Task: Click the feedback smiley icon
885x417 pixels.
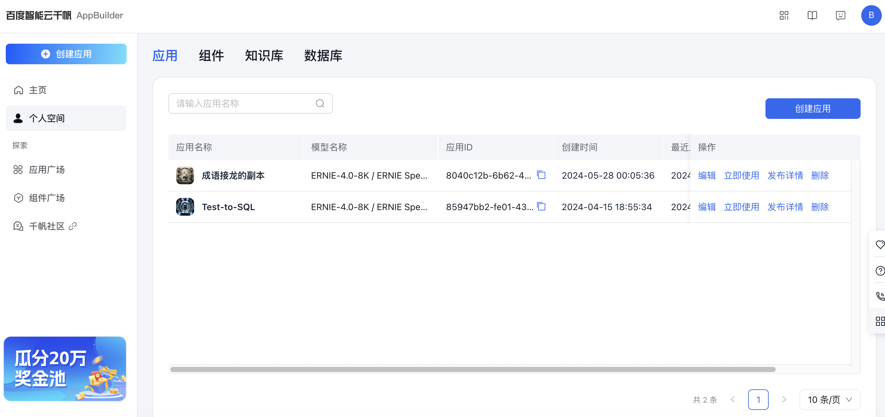Action: 840,15
